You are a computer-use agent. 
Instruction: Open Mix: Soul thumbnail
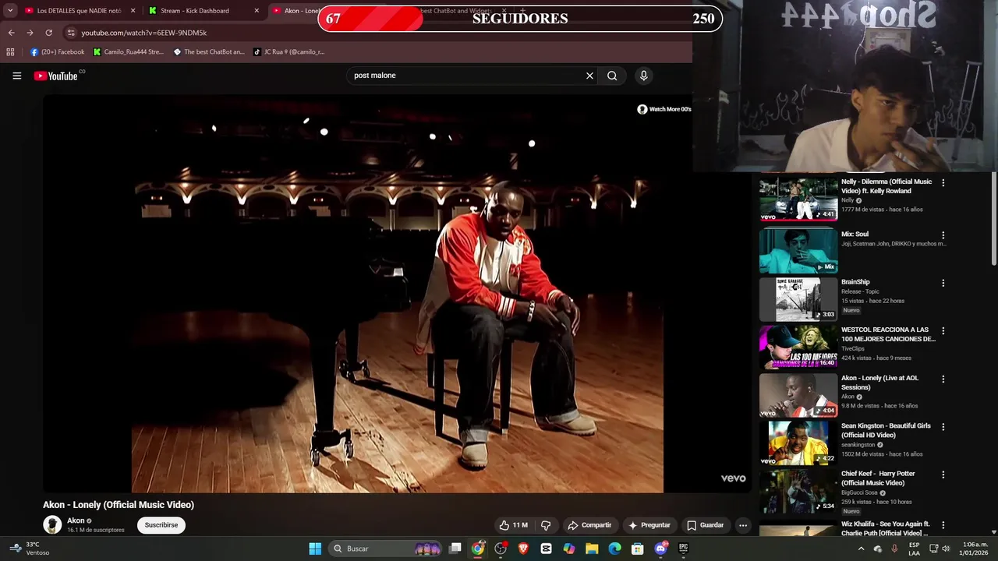pos(798,251)
